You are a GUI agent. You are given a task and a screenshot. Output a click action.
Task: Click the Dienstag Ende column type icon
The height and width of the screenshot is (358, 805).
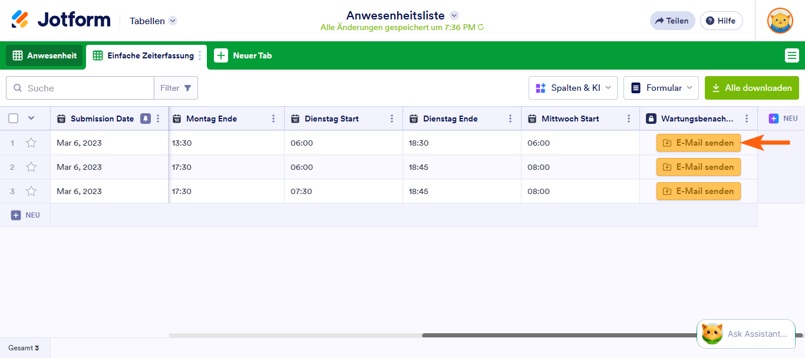(x=414, y=119)
